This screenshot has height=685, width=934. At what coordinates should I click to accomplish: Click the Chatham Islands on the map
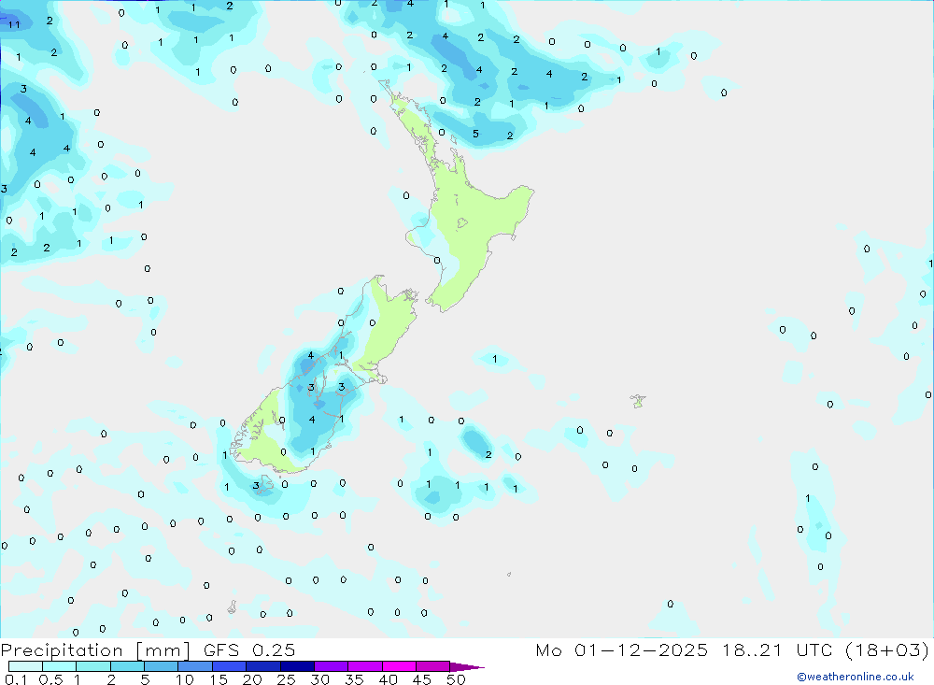point(638,401)
